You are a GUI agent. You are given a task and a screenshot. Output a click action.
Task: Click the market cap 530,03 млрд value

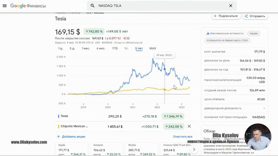[x=256, y=80]
